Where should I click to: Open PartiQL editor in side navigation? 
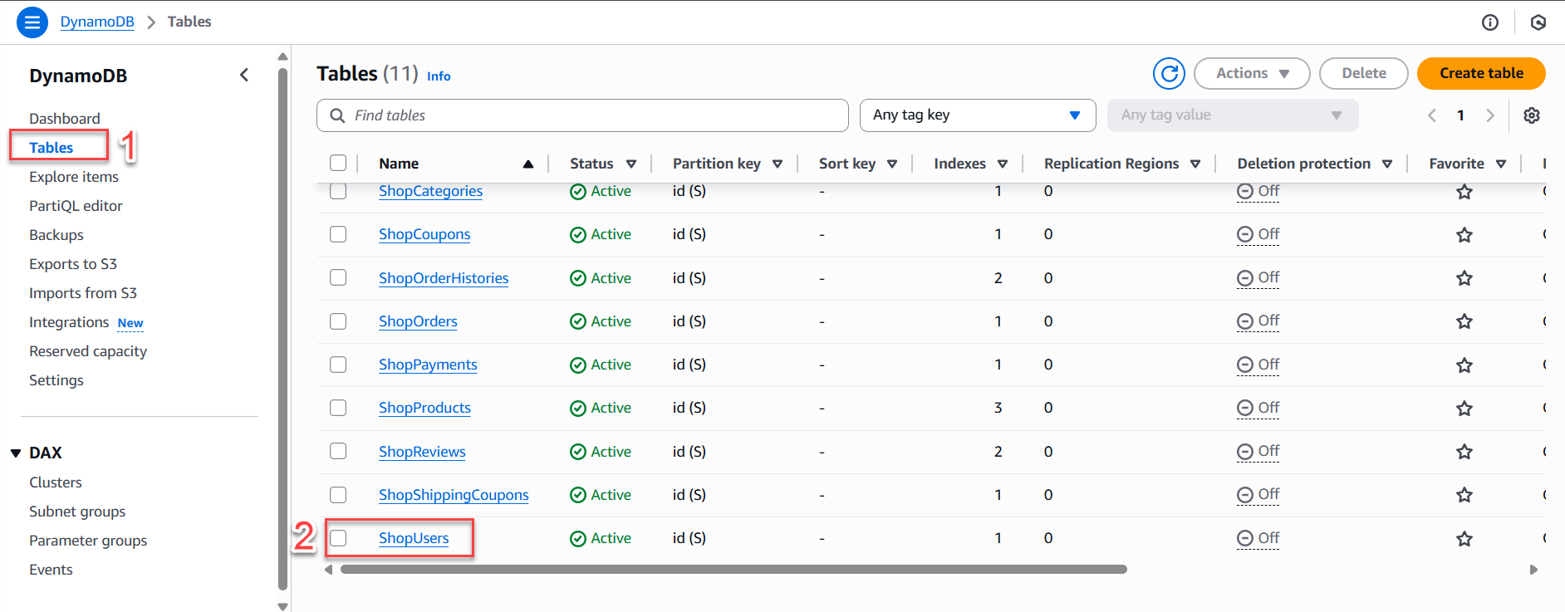76,206
